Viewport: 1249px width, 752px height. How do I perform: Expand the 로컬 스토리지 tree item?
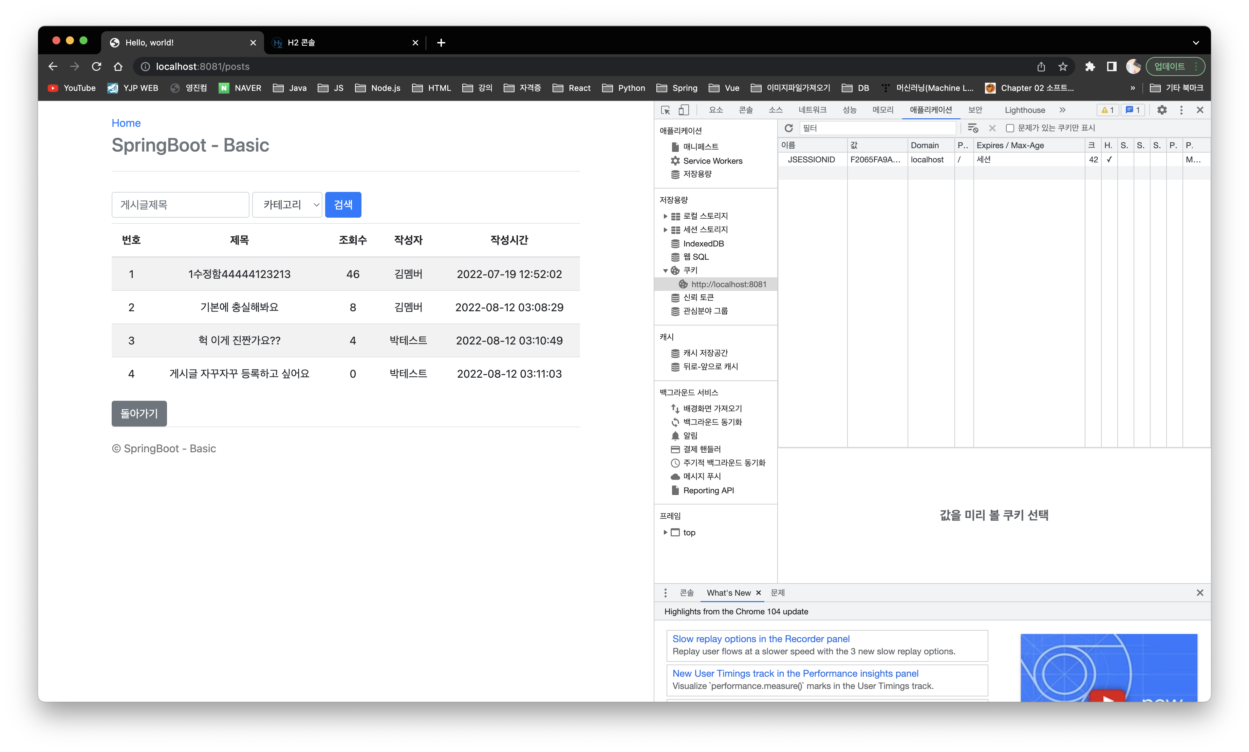point(666,216)
